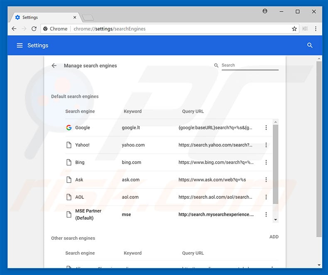Click the aol.com keyword
The width and height of the screenshot is (328, 275).
[x=130, y=197]
